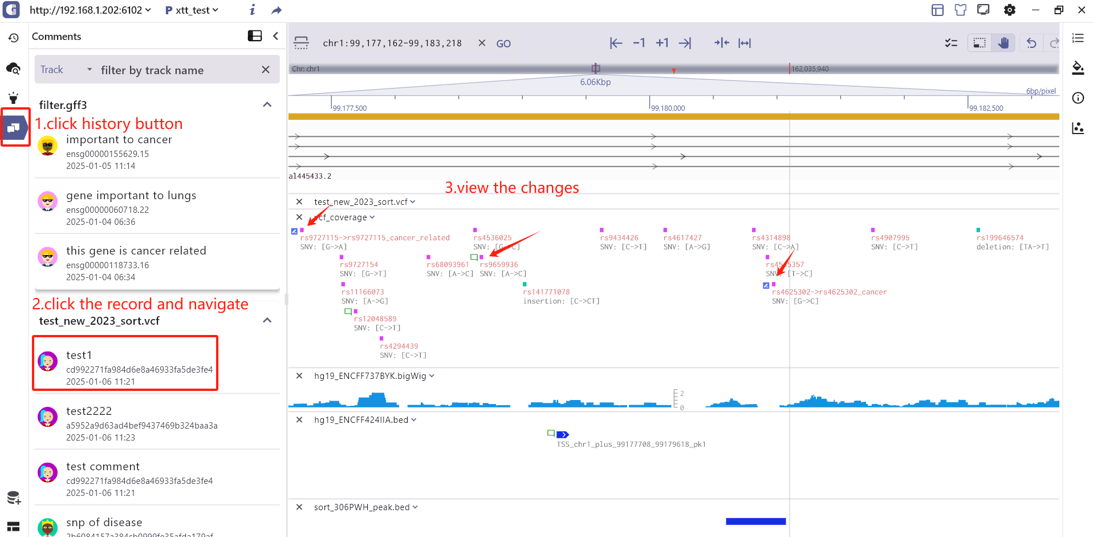Image resolution: width=1093 pixels, height=537 pixels.
Task: Click the filter by track name field
Action: (177, 70)
